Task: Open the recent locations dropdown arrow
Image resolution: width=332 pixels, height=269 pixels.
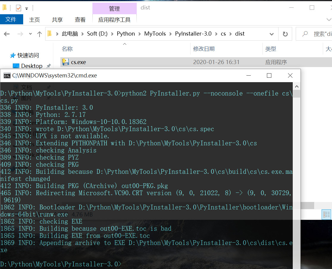Action: click(x=30, y=34)
